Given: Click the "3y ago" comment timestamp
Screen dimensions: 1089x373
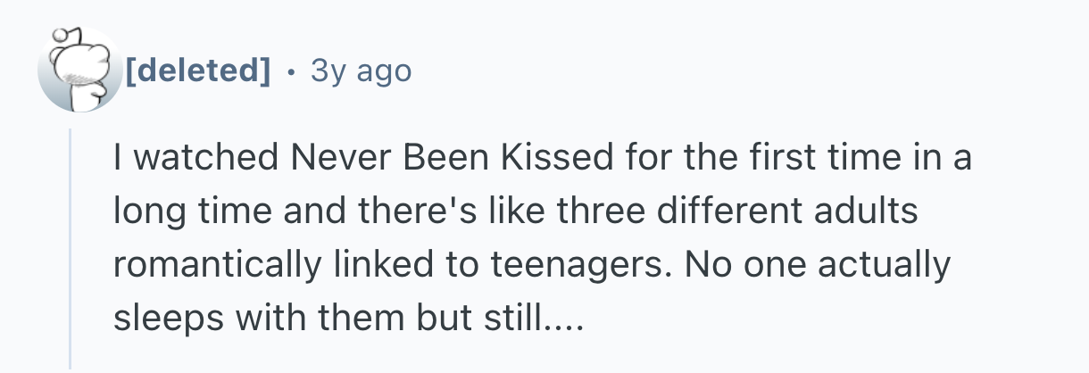Looking at the screenshot, I should click(361, 70).
